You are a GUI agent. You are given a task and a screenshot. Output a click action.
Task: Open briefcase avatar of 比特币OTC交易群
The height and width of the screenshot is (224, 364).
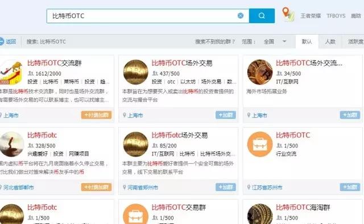click(x=135, y=214)
